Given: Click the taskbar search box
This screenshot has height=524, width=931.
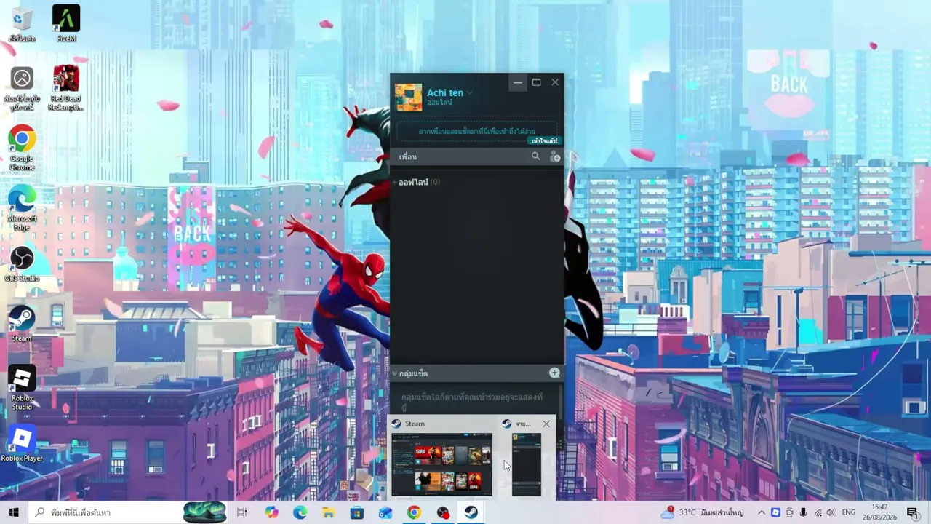Looking at the screenshot, I should [x=129, y=512].
